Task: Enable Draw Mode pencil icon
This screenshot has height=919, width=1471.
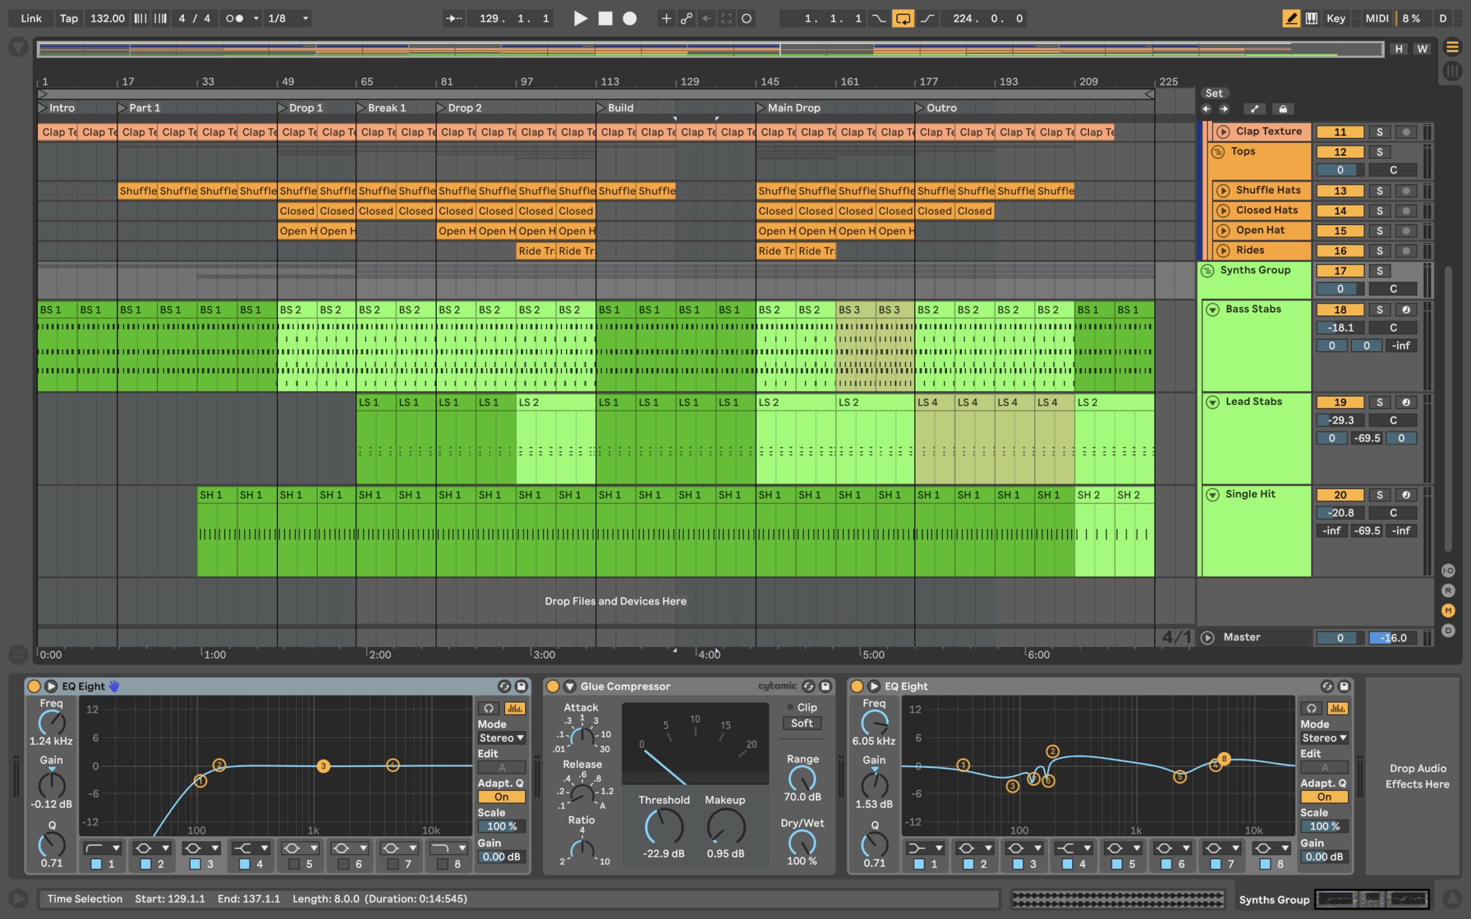Action: click(x=1291, y=18)
